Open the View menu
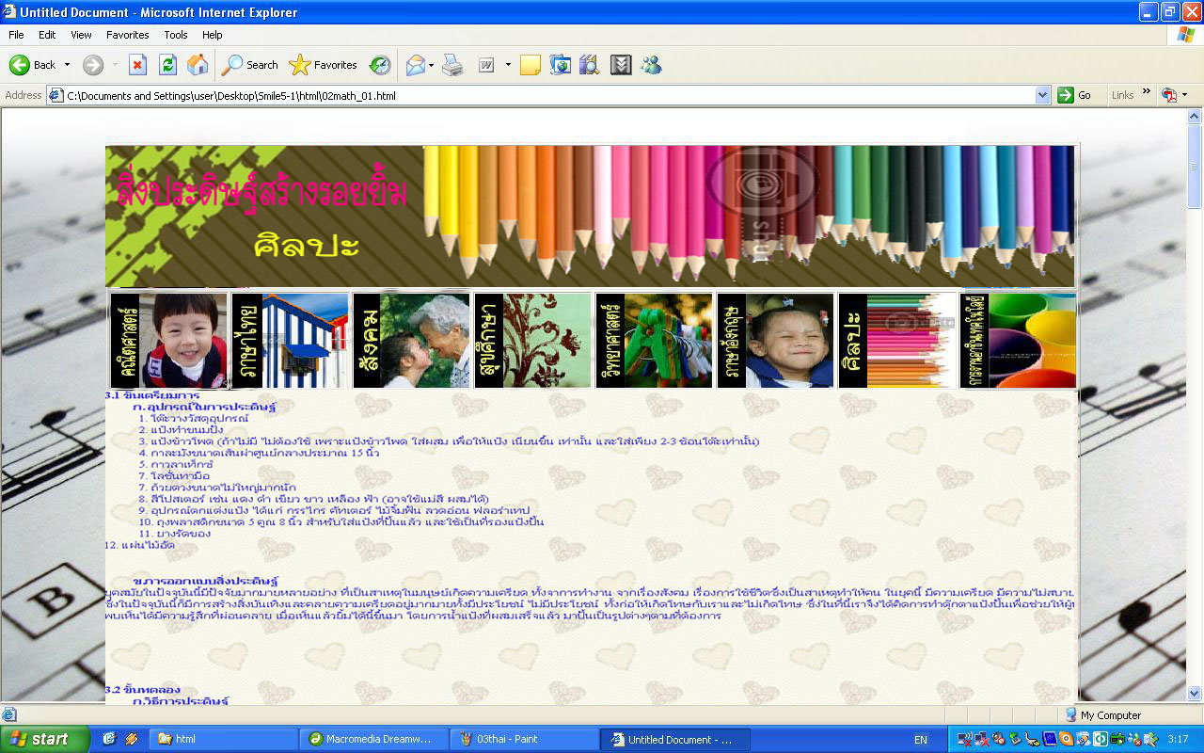 pos(81,35)
